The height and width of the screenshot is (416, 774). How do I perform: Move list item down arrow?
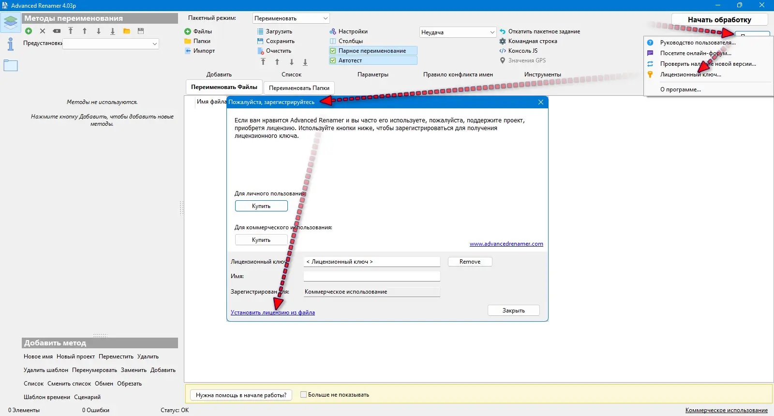point(292,62)
